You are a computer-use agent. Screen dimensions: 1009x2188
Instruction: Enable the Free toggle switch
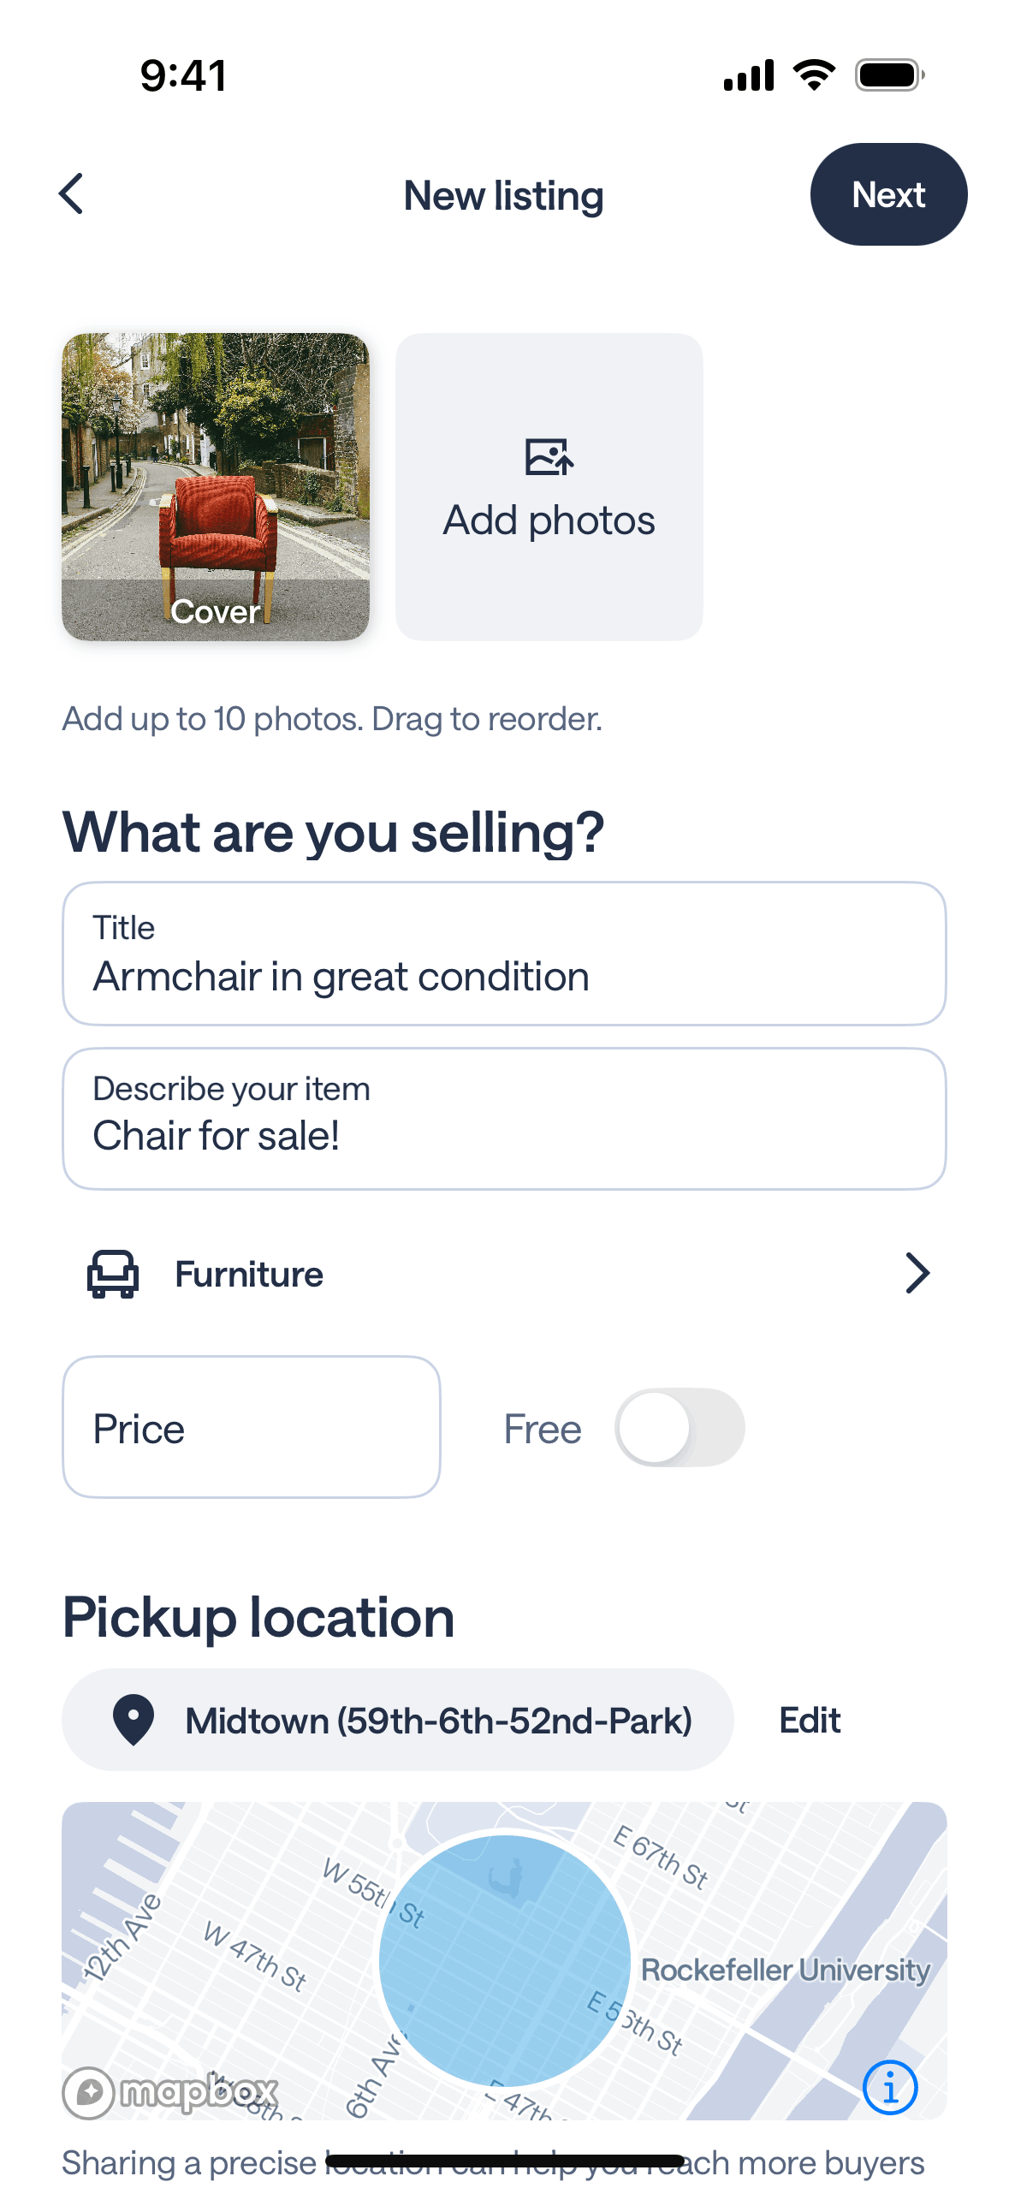tap(680, 1427)
